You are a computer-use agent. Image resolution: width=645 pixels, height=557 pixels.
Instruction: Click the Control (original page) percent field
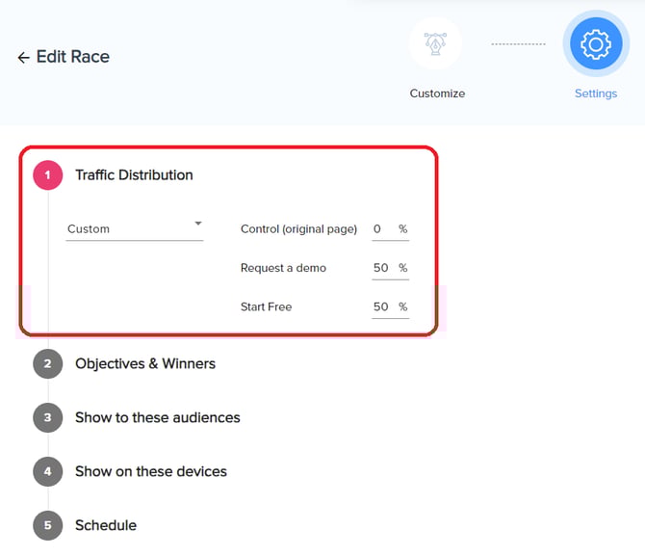383,229
